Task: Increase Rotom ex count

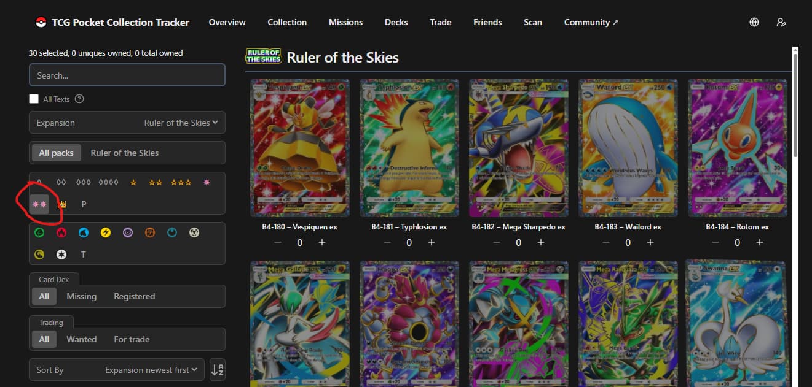Action: tap(760, 242)
